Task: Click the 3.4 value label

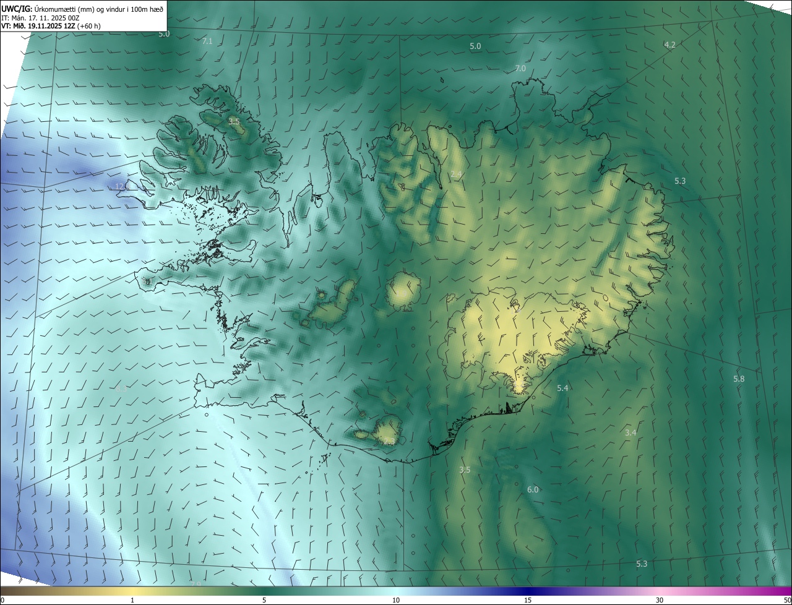Action: (631, 432)
